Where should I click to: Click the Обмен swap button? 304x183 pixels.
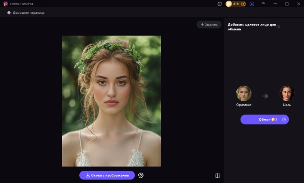264,119
